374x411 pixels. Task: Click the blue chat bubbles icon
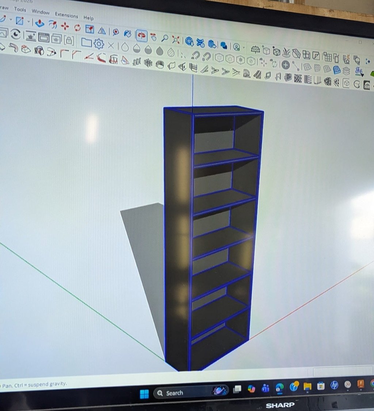[x=224, y=45]
